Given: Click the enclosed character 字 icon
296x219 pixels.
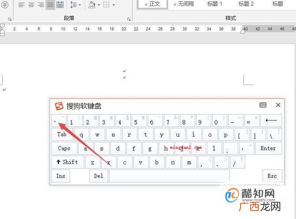Looking at the screenshot, I should tap(4, 5).
